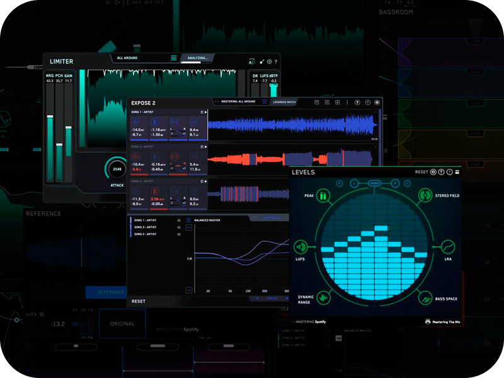The height and width of the screenshot is (378, 504).
Task: Hide the Song 2 - Artist EQ curve
Action: 179,234
